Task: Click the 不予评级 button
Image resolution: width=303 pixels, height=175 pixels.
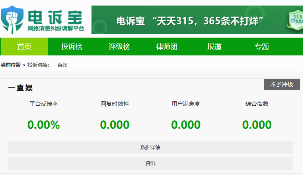Action: point(282,84)
